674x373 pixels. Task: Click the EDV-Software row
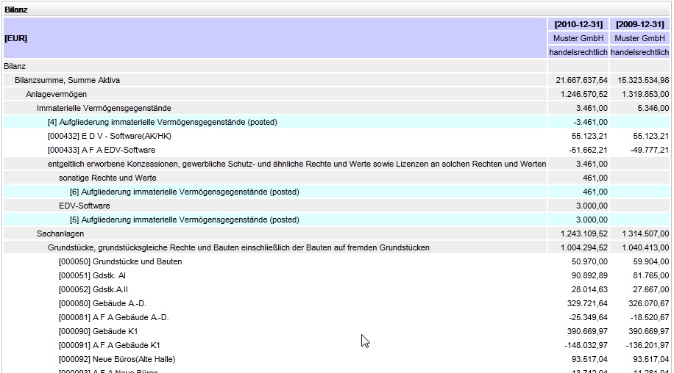coord(85,206)
